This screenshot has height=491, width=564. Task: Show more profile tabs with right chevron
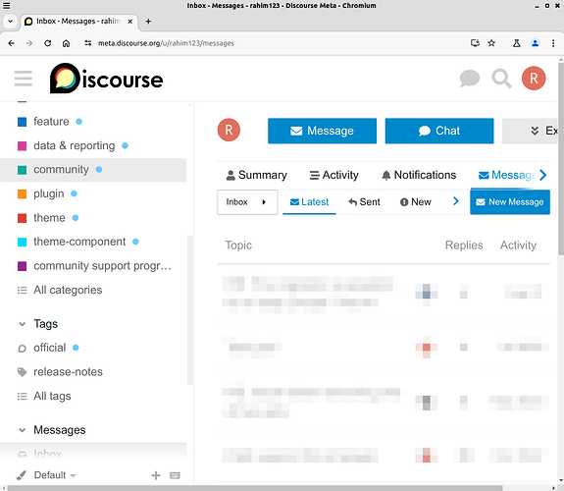pyautogui.click(x=543, y=175)
